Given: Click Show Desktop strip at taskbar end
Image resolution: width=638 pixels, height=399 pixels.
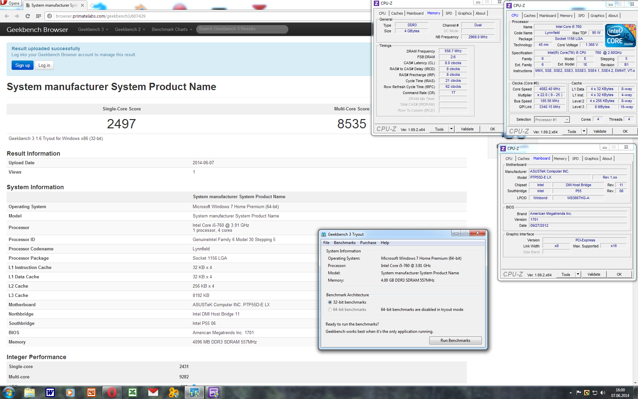Looking at the screenshot, I should pyautogui.click(x=635, y=393).
